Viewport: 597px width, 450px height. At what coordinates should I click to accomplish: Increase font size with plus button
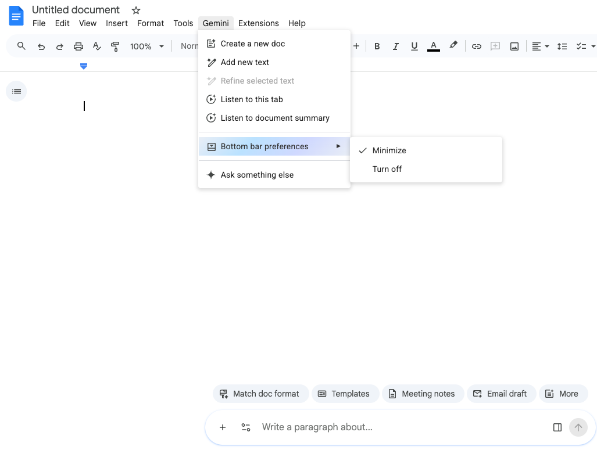pyautogui.click(x=356, y=46)
